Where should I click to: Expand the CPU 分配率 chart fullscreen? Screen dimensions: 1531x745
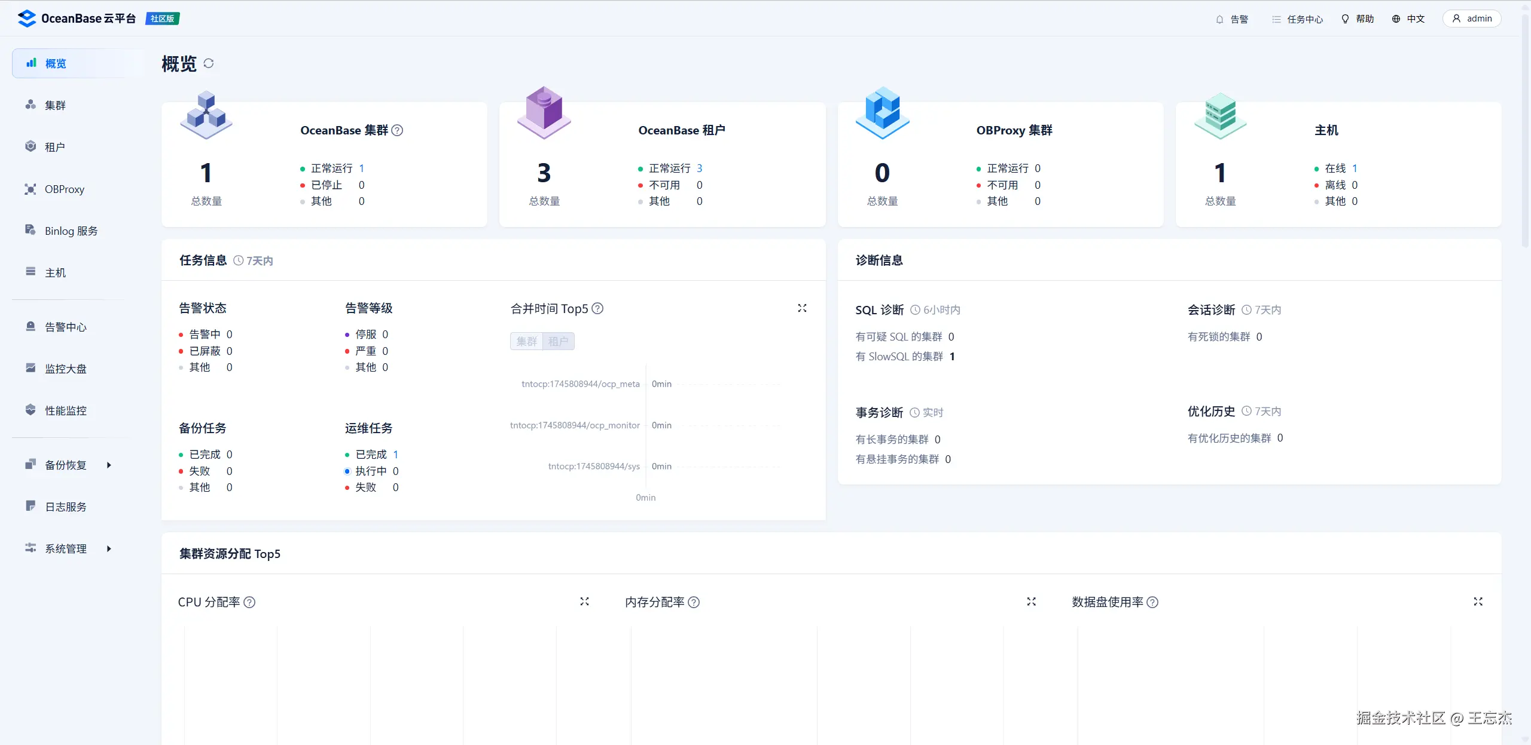tap(584, 602)
